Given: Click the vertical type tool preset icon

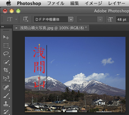Looking at the screenshot, I should pyautogui.click(x=10, y=19).
